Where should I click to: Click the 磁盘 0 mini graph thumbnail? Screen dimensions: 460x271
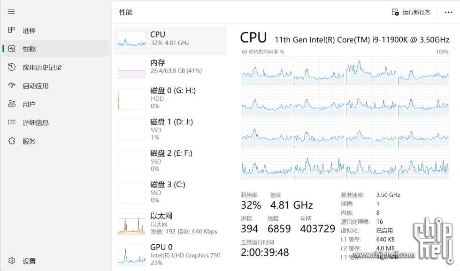[132, 99]
